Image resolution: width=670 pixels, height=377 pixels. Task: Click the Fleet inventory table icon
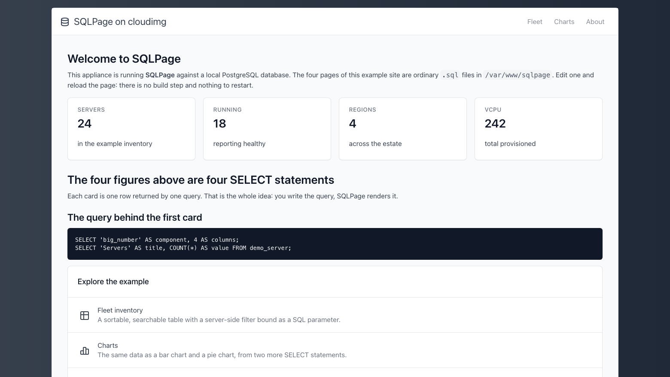[x=85, y=315]
